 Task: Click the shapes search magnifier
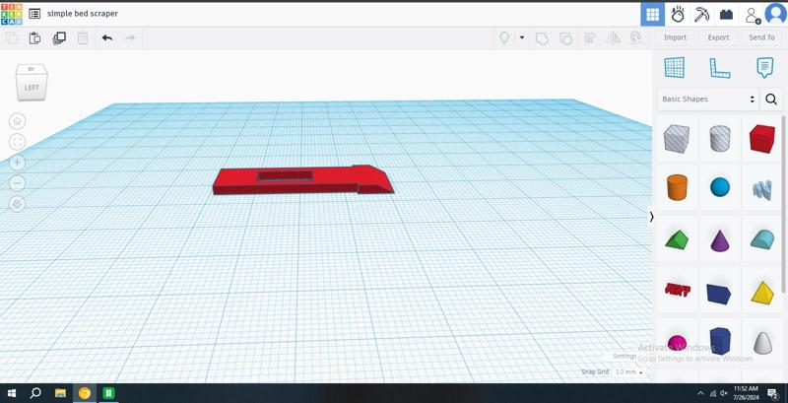(x=771, y=99)
